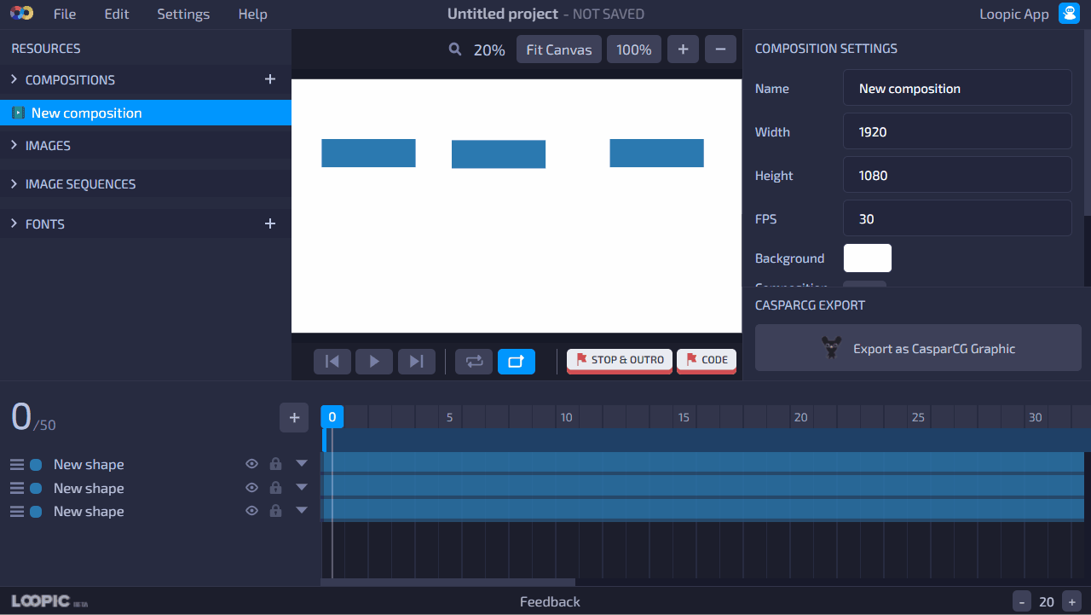
Task: Jump to the last frame
Action: [416, 362]
